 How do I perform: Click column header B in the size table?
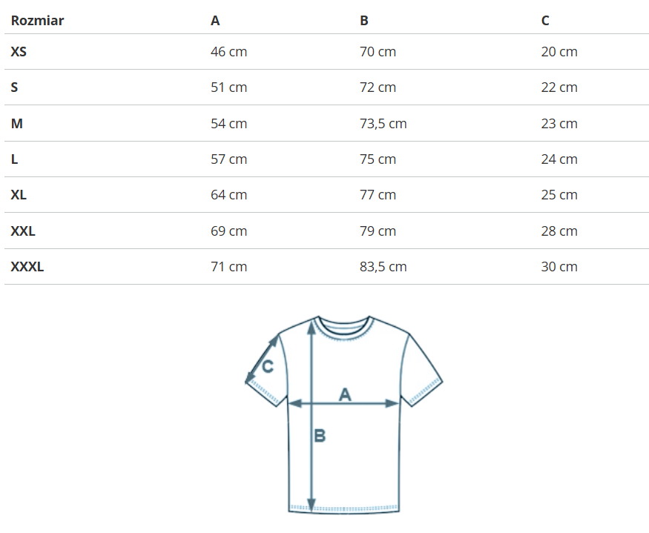point(364,20)
